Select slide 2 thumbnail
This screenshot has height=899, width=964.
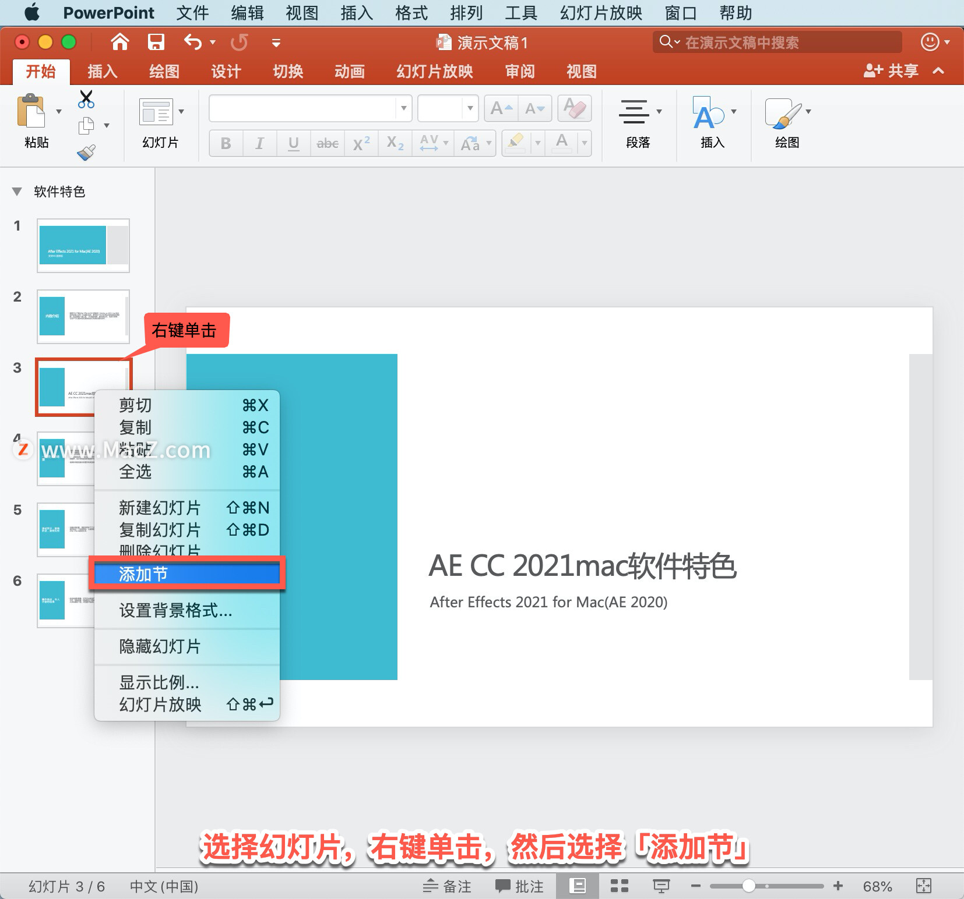click(x=83, y=317)
